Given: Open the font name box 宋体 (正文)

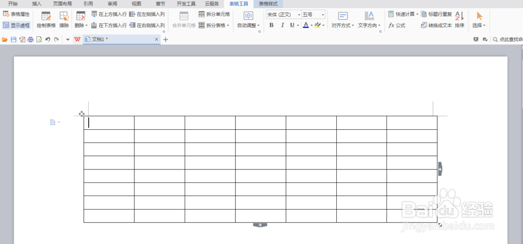Looking at the screenshot, I should [283, 15].
